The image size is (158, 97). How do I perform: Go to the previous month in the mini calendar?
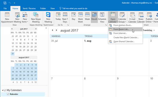pyautogui.click(x=12, y=29)
